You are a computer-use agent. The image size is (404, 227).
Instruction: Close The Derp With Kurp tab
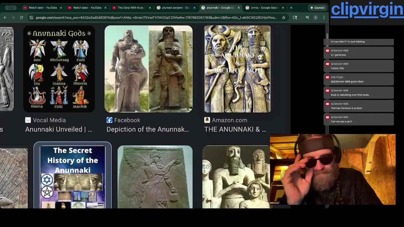(150, 8)
